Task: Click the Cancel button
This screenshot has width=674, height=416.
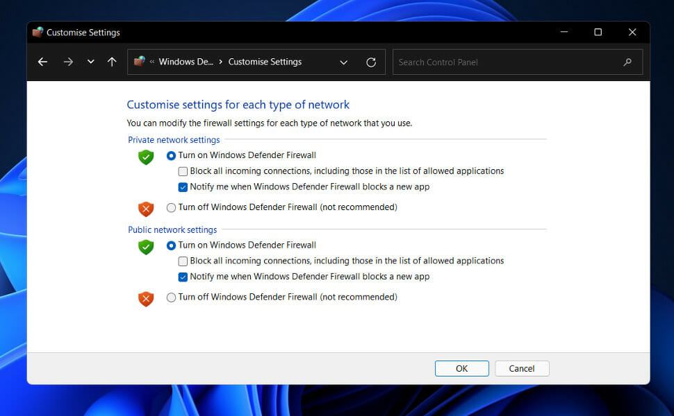Action: point(522,368)
